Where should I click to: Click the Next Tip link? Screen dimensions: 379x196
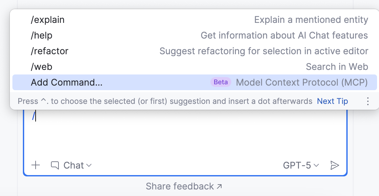(x=332, y=101)
